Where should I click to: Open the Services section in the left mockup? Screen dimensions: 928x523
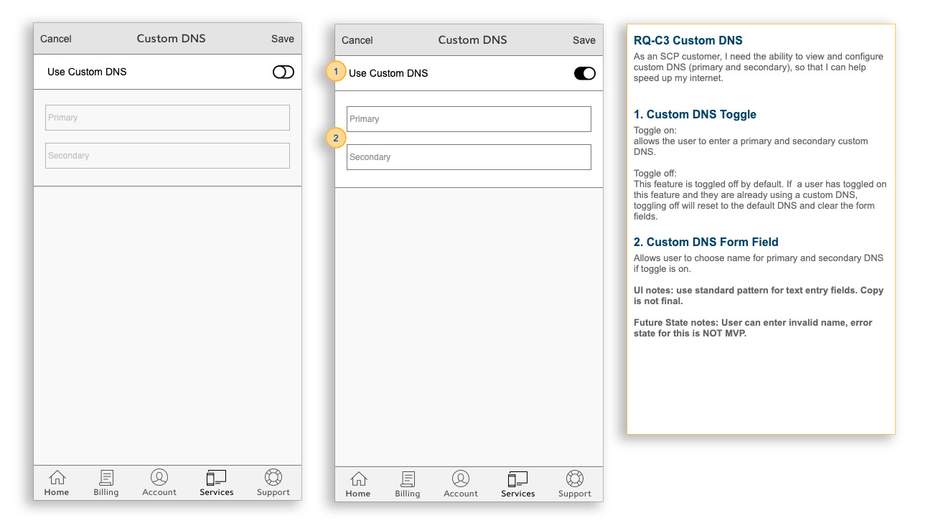click(216, 482)
